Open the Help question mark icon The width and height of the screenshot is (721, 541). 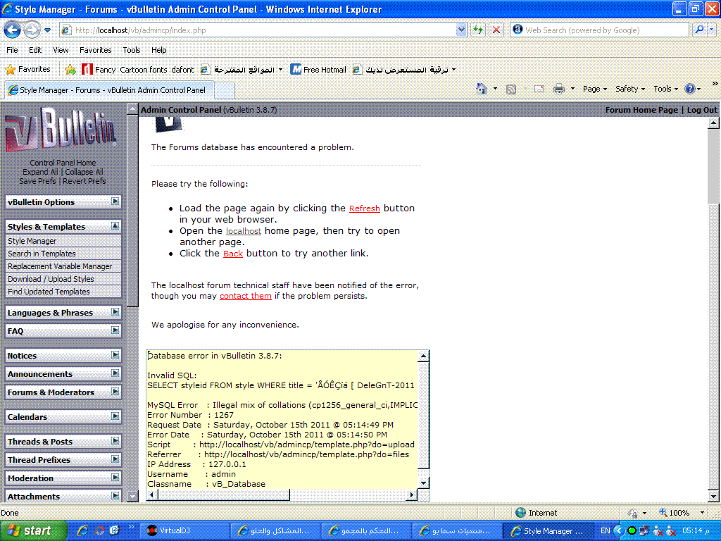tap(689, 89)
